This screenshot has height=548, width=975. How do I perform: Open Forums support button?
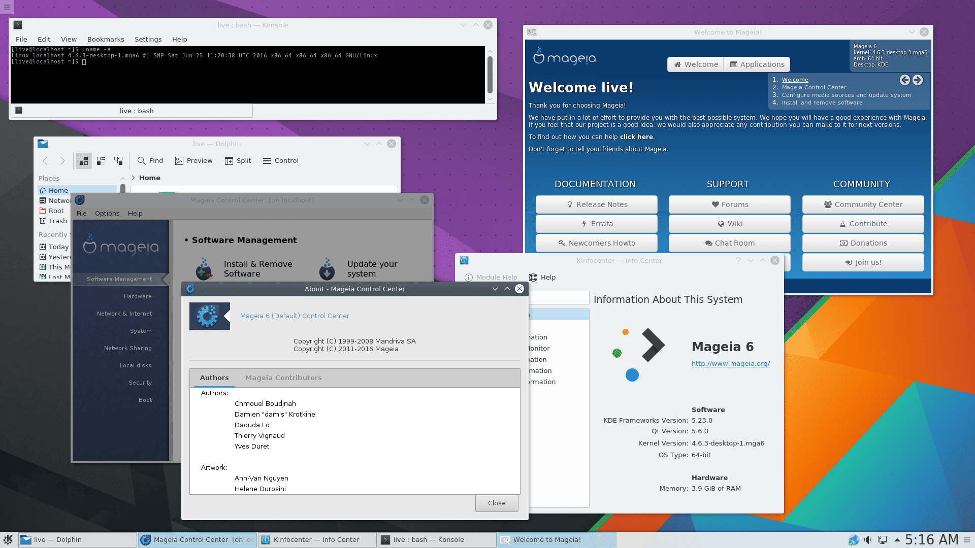(x=730, y=204)
